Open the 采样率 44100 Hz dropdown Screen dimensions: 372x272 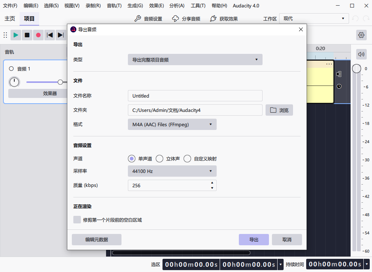coord(172,171)
